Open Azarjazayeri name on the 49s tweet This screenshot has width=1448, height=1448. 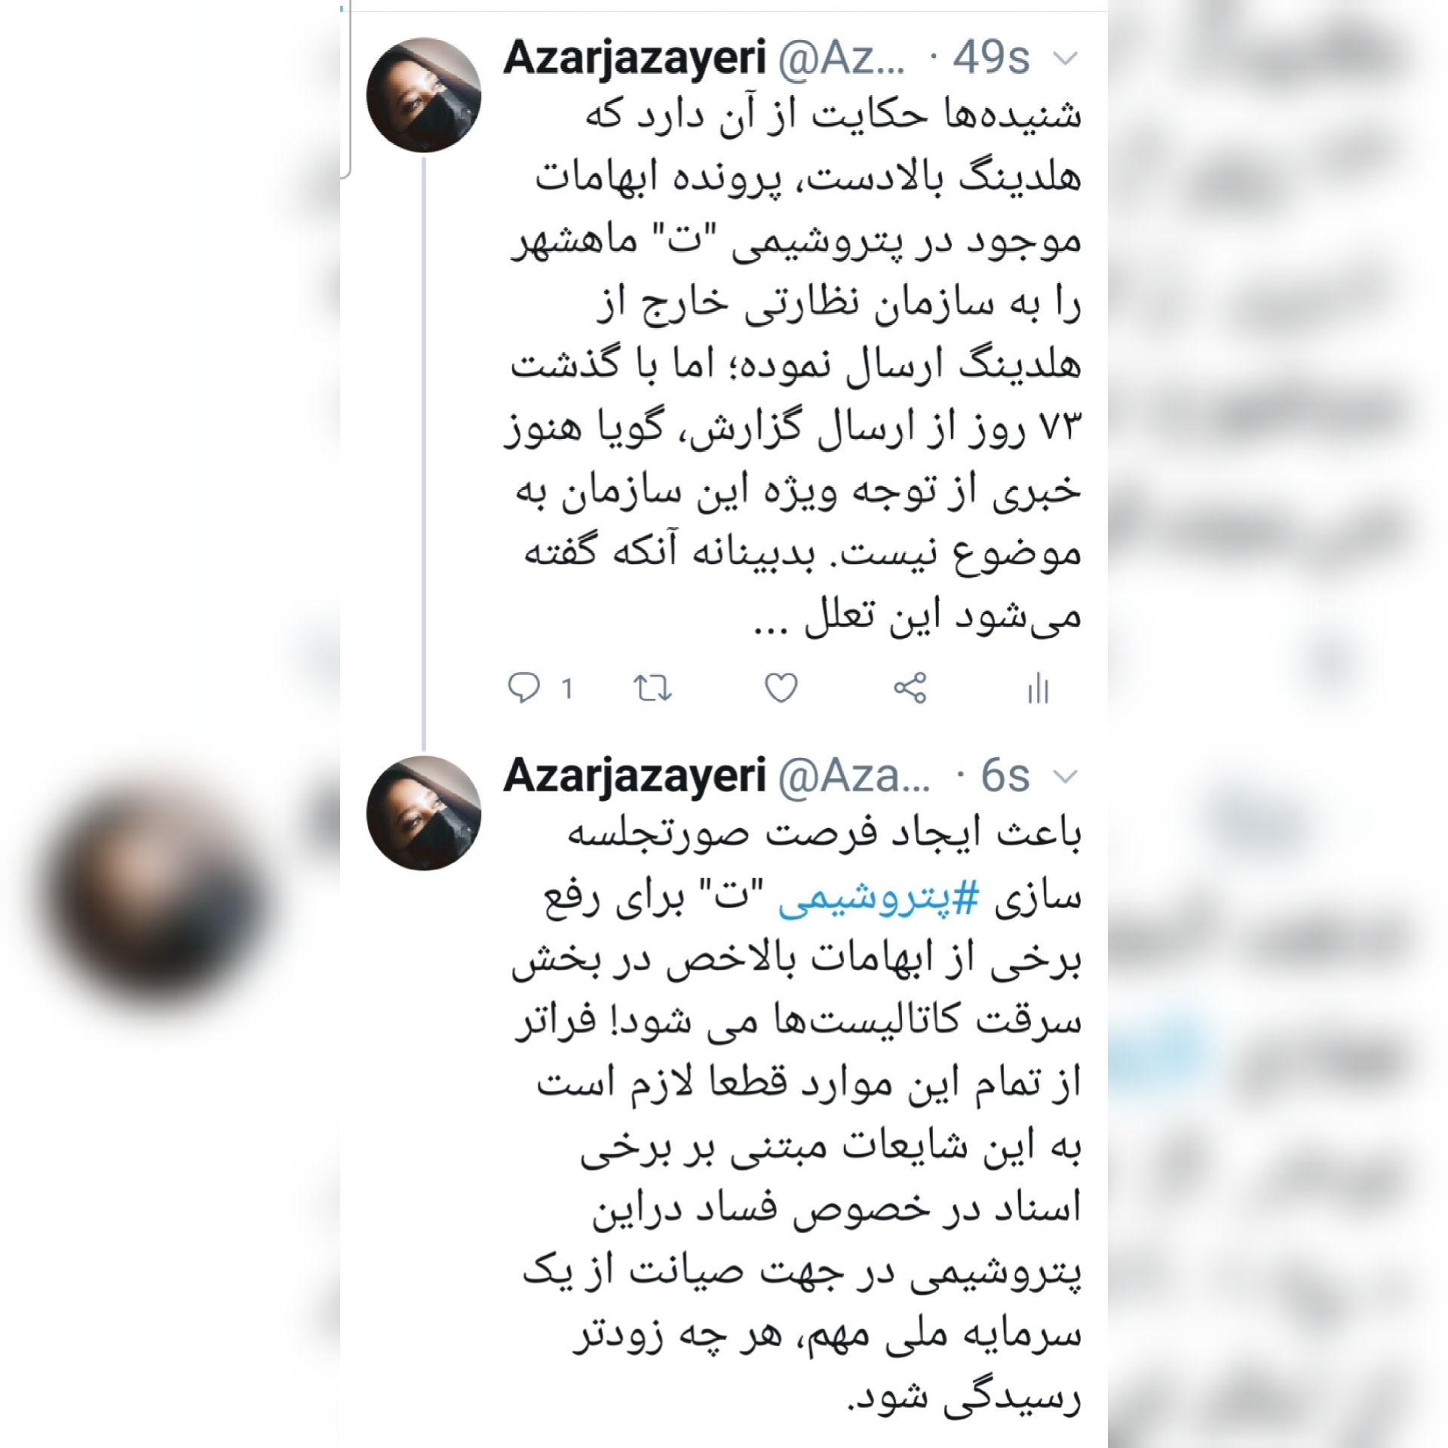coord(634,58)
